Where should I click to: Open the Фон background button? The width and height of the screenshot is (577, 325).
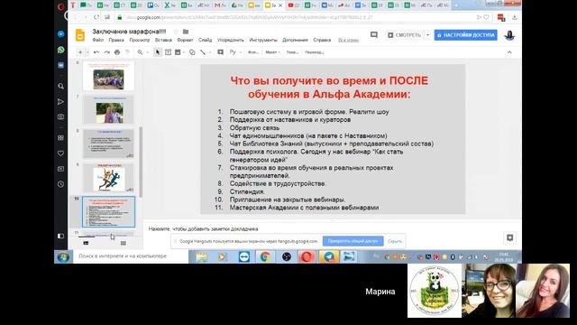pos(253,52)
